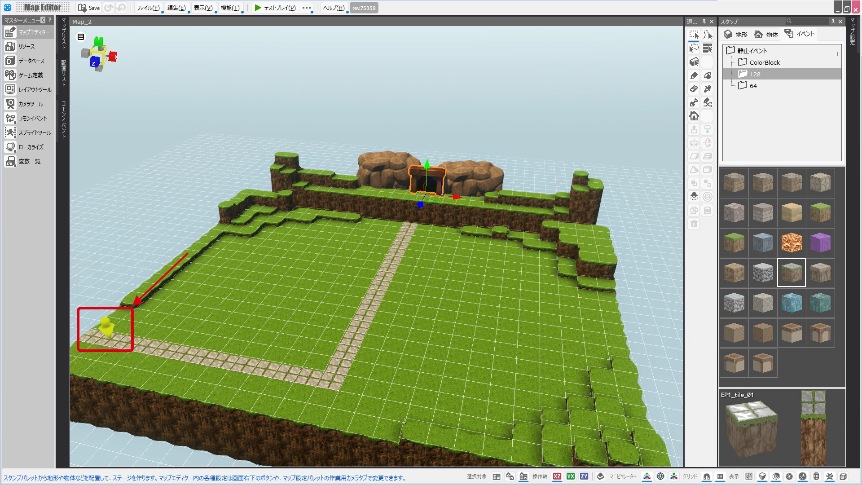Toggle the grid lines display button
Screen dimensions: 862x485
click(x=720, y=476)
